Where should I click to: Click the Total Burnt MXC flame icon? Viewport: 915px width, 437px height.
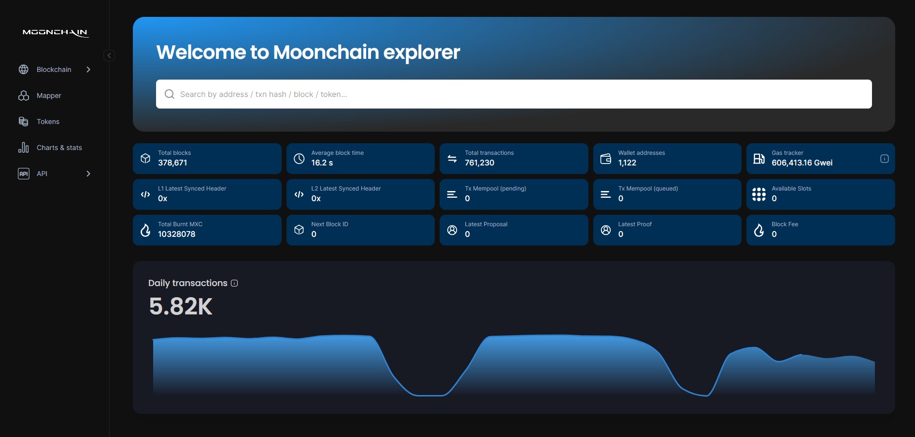145,230
